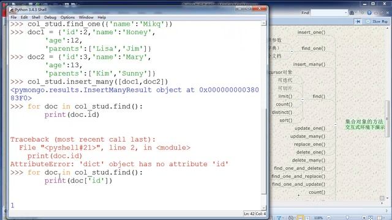Click the zoom out minus button
Image resolution: width=392 pixels, height=220 pixels.
[x=329, y=218]
